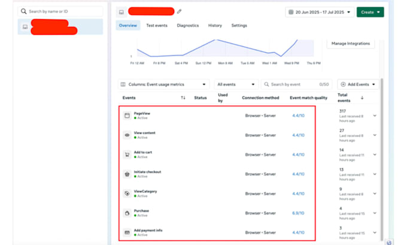Image resolution: width=407 pixels, height=245 pixels.
Task: Open the All events filter dropdown
Action: 236,84
